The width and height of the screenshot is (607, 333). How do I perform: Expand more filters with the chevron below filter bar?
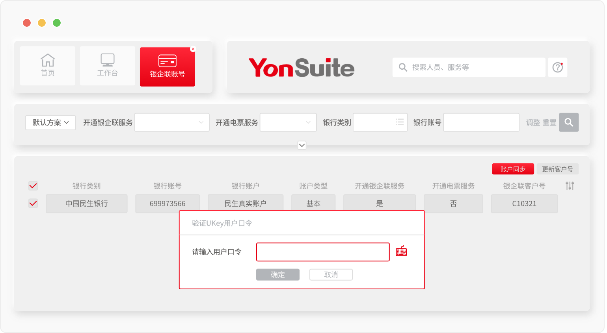point(302,145)
